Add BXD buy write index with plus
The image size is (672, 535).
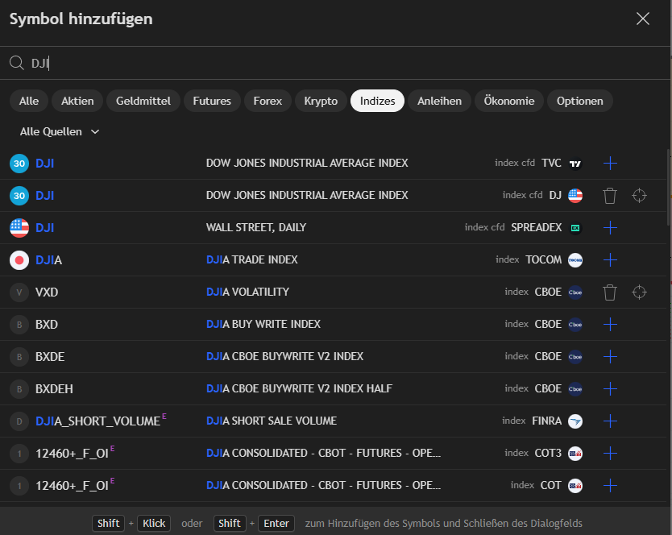pyautogui.click(x=610, y=325)
